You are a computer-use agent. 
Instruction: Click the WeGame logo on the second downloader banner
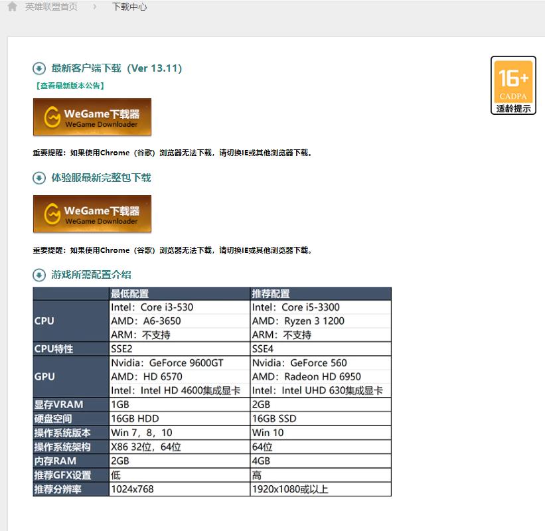[x=52, y=214]
